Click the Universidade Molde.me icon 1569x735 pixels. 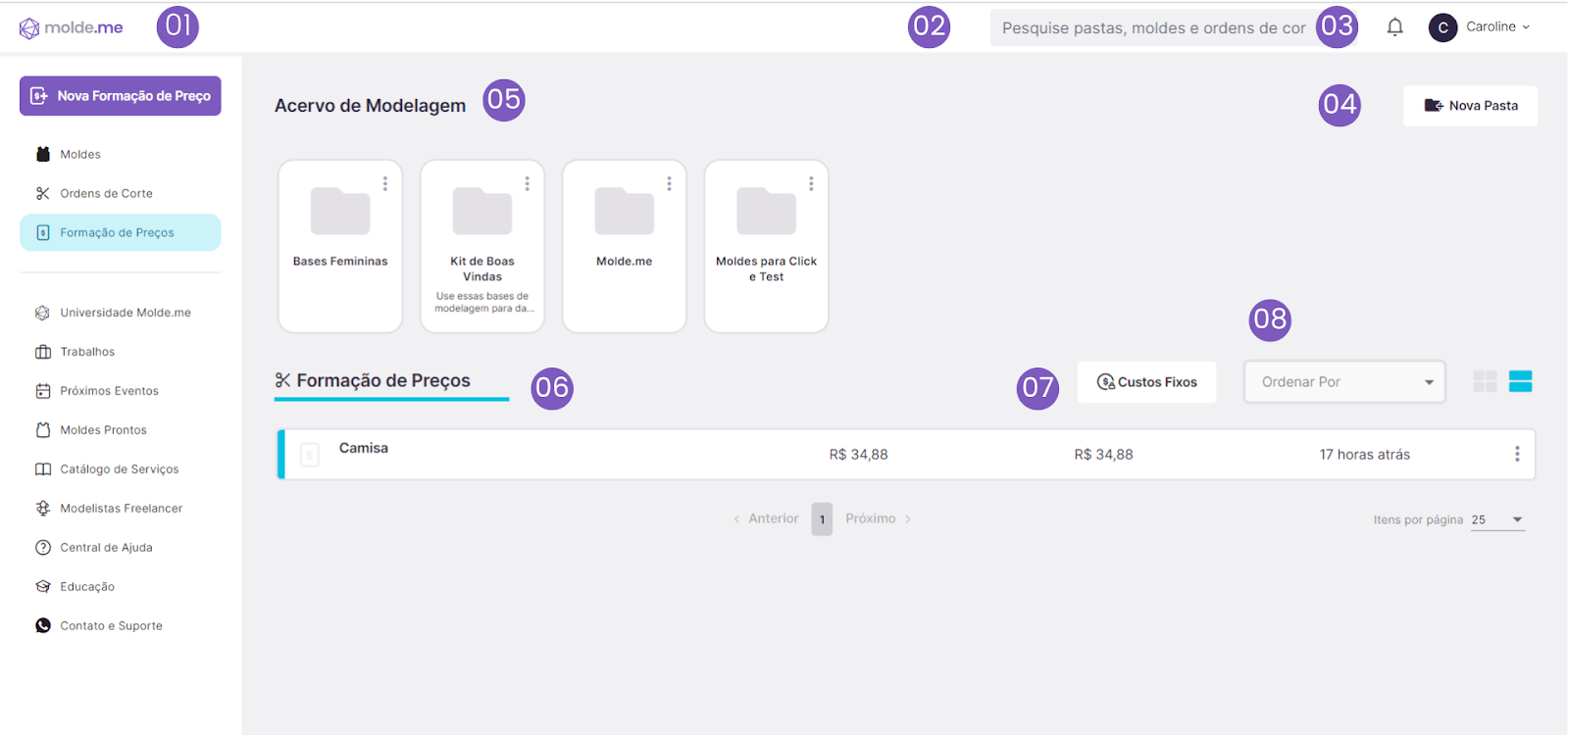tap(43, 313)
